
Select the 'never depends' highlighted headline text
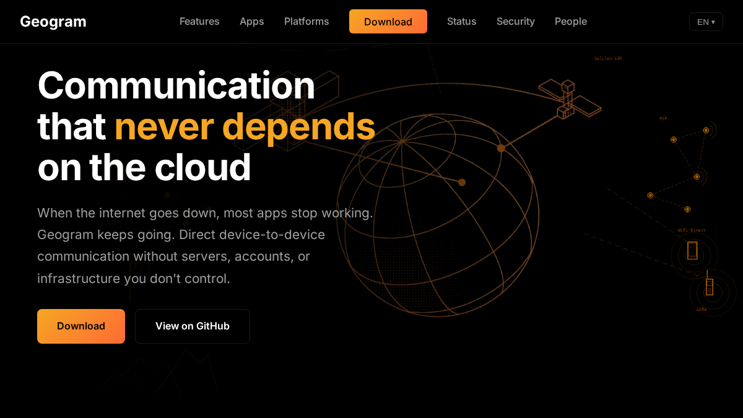[245, 126]
